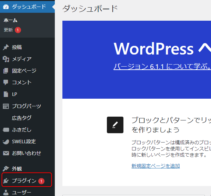Click the SWELL wave icon
Screen dimensions: 211x196
pos(6,141)
